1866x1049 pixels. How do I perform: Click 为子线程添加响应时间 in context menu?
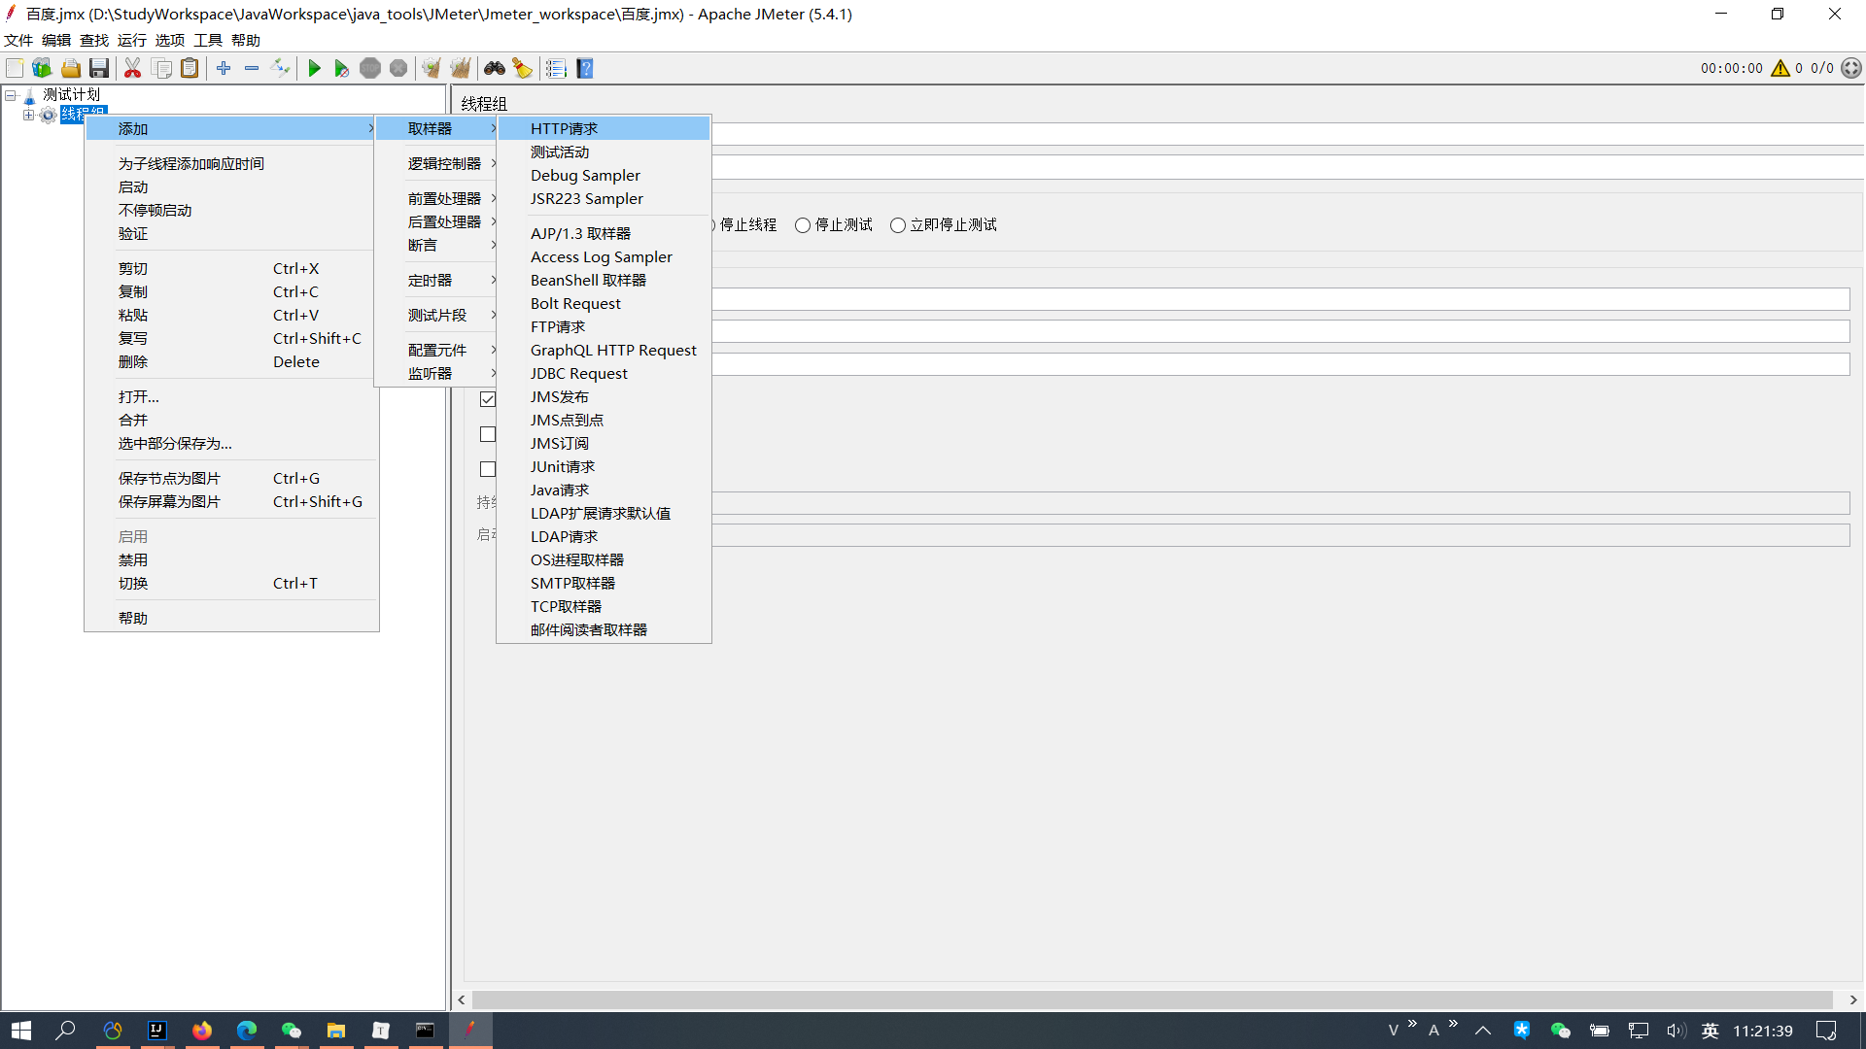click(231, 163)
